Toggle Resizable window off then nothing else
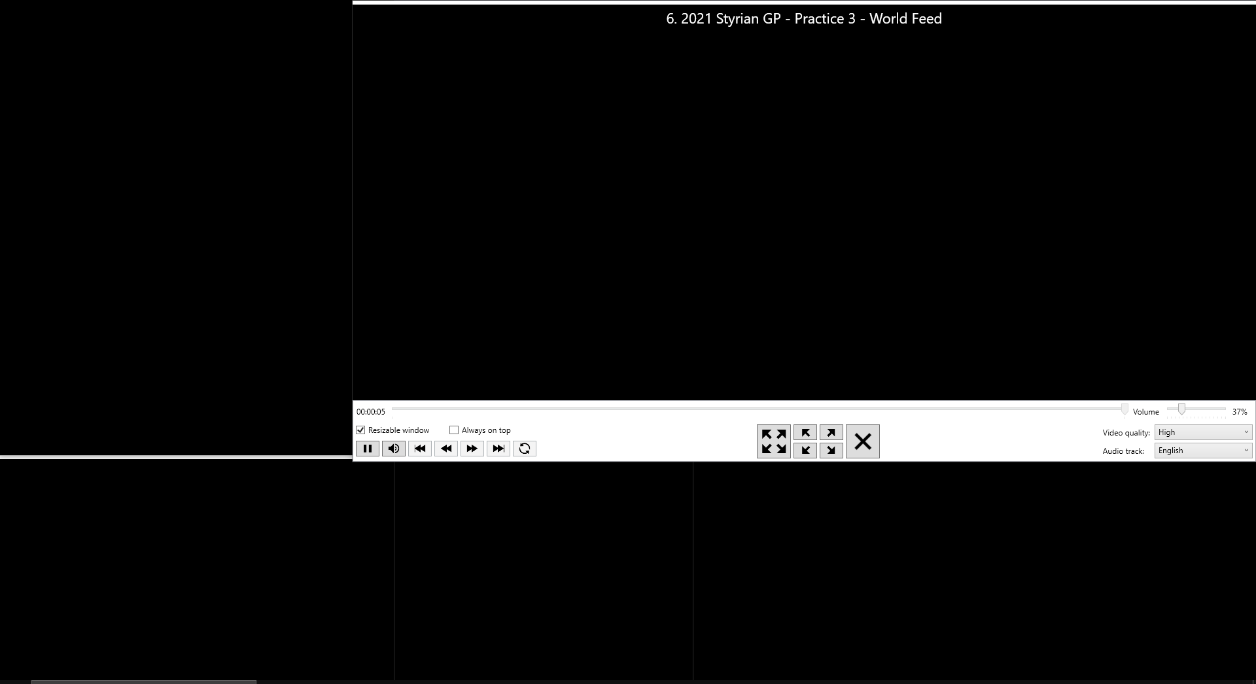 (361, 430)
